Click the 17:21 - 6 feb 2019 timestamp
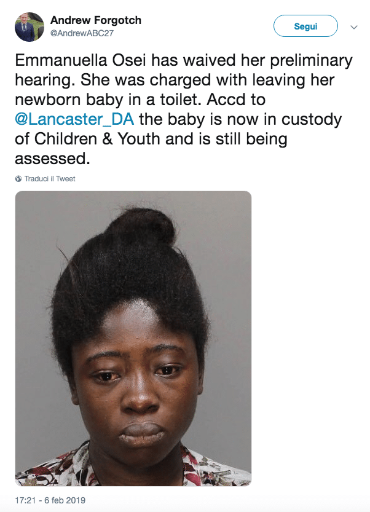 click(50, 500)
